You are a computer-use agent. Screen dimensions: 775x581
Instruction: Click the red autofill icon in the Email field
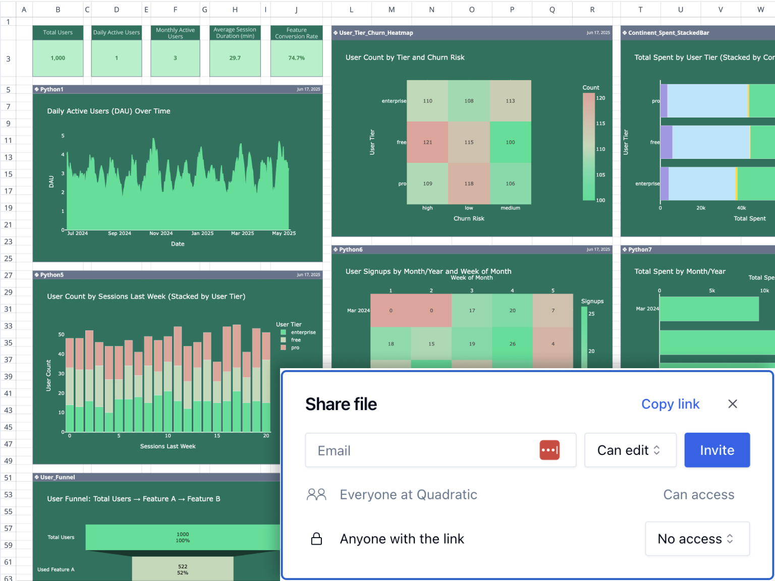point(549,450)
